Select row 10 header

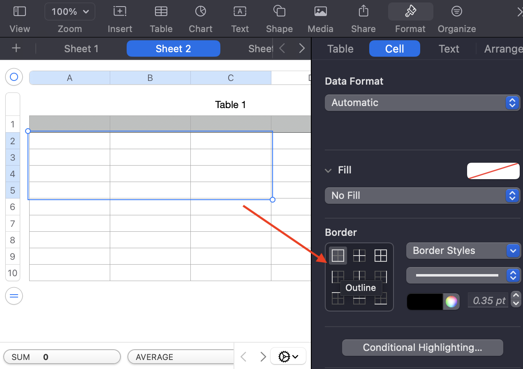tap(13, 273)
